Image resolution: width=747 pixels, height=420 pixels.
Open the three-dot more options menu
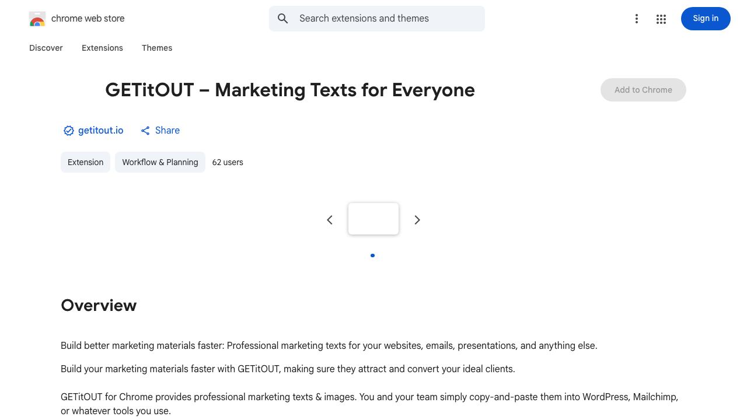click(x=637, y=19)
